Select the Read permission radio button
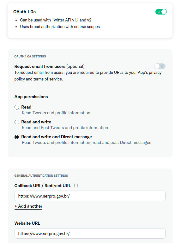The height and width of the screenshot is (243, 181). click(x=17, y=107)
